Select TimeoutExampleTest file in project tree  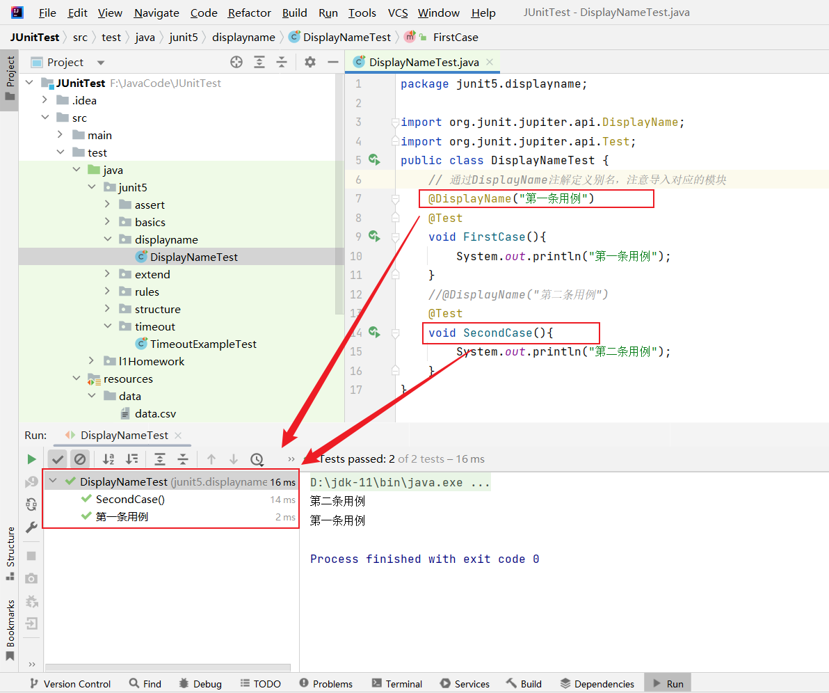203,344
